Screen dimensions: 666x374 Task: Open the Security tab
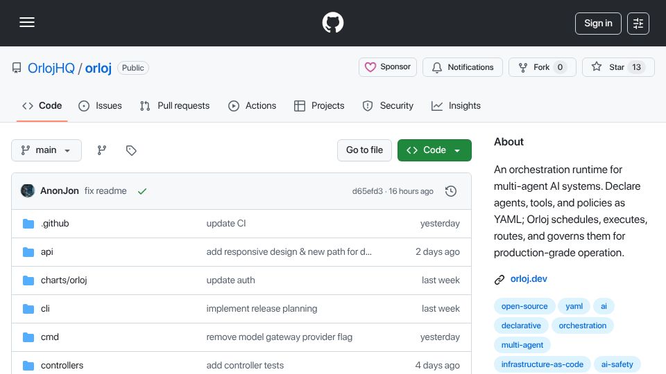pos(388,105)
